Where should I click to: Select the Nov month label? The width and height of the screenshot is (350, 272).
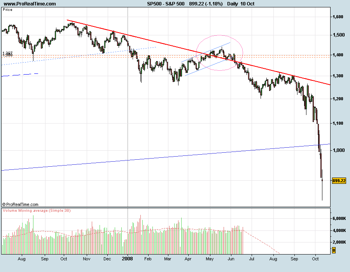[x=86, y=259]
